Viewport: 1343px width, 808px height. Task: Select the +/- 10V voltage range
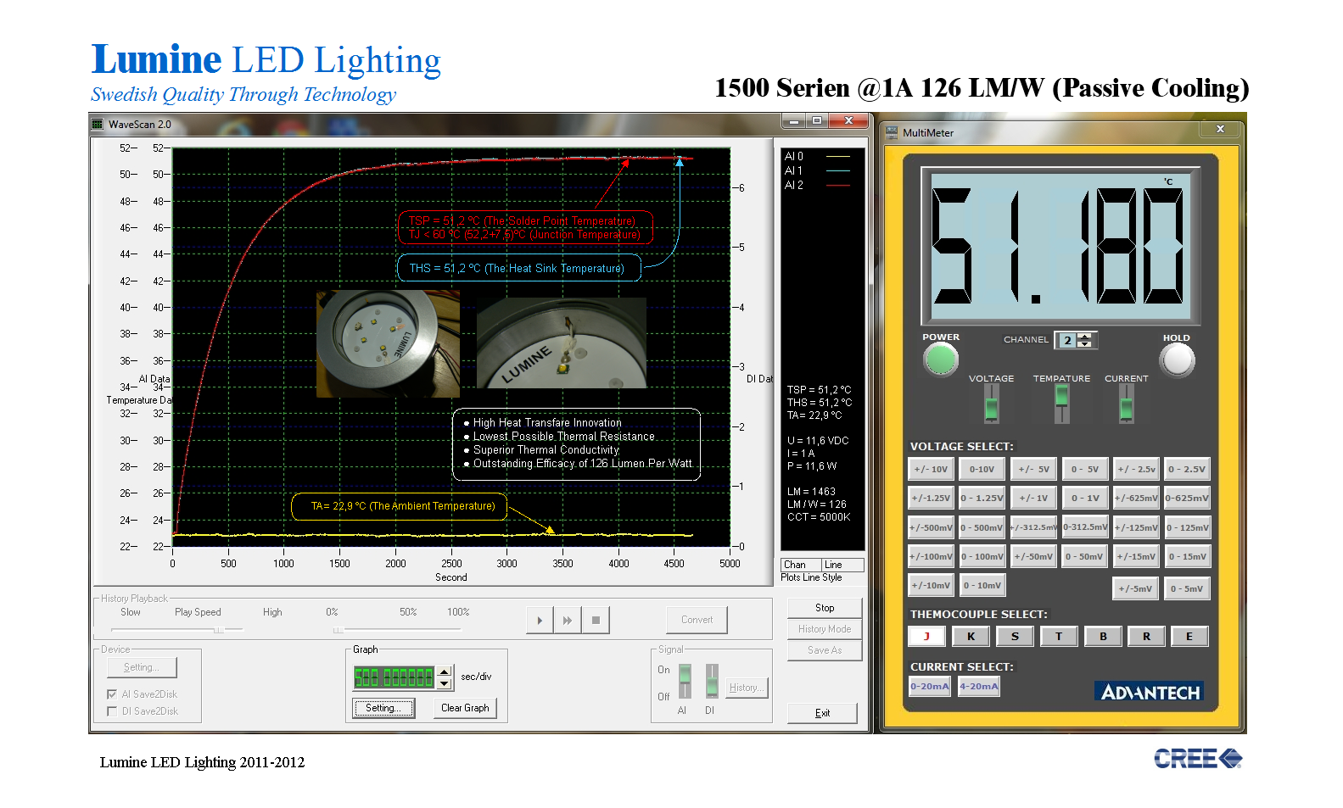click(x=931, y=469)
